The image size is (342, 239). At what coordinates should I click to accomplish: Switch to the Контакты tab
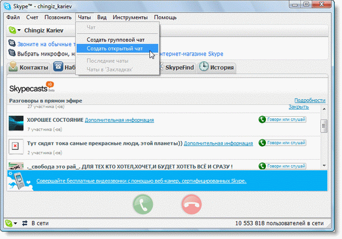(29, 67)
